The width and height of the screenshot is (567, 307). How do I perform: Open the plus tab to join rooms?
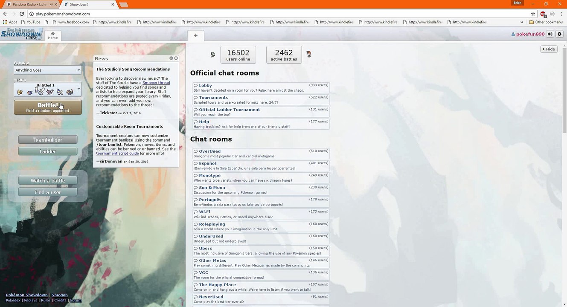coord(196,35)
